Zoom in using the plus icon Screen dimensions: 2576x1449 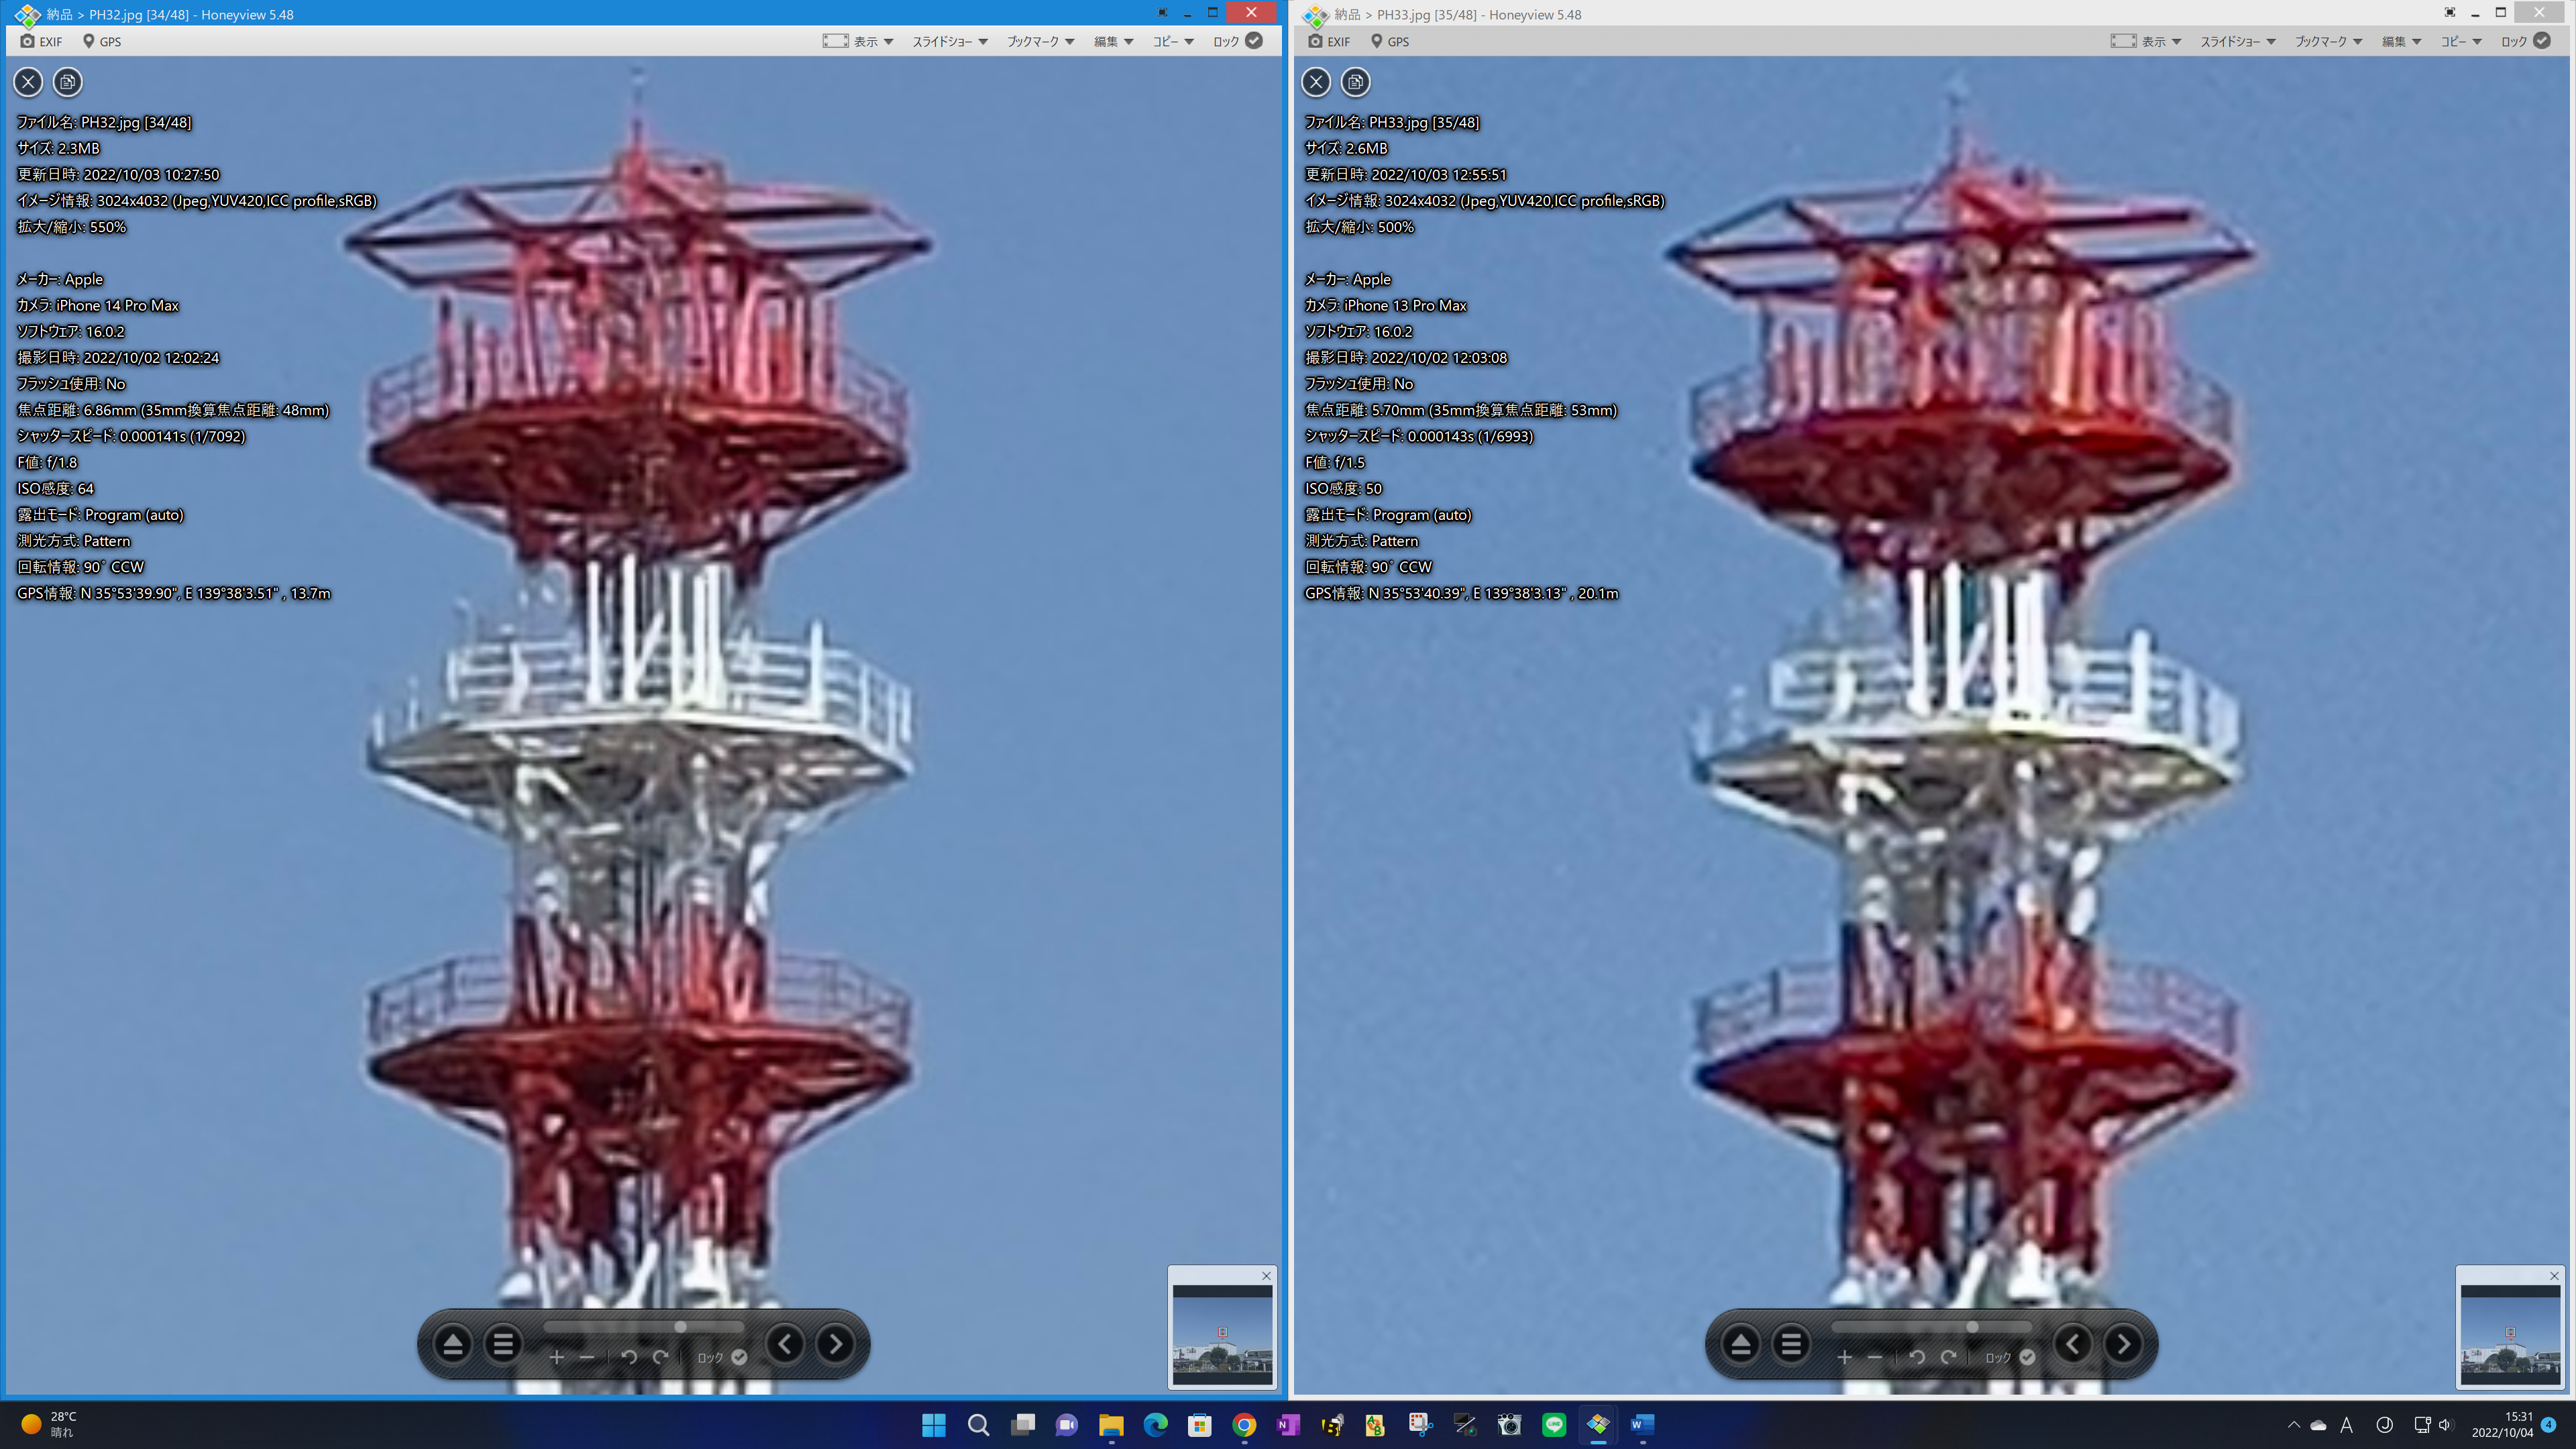point(557,1357)
